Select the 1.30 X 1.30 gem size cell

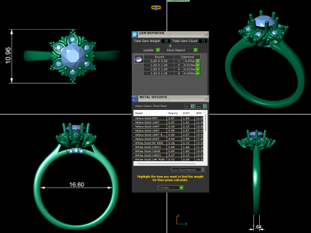(159, 73)
